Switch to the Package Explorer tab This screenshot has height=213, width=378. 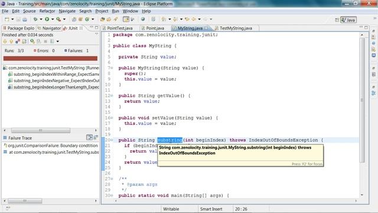[19, 28]
